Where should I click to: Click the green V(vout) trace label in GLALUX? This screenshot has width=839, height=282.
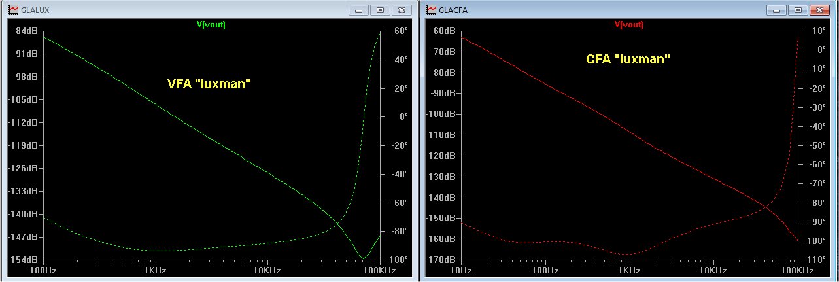click(211, 25)
